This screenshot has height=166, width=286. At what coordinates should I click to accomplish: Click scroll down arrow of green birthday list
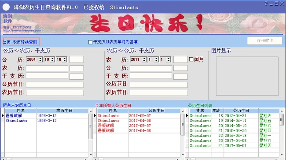[282, 155]
